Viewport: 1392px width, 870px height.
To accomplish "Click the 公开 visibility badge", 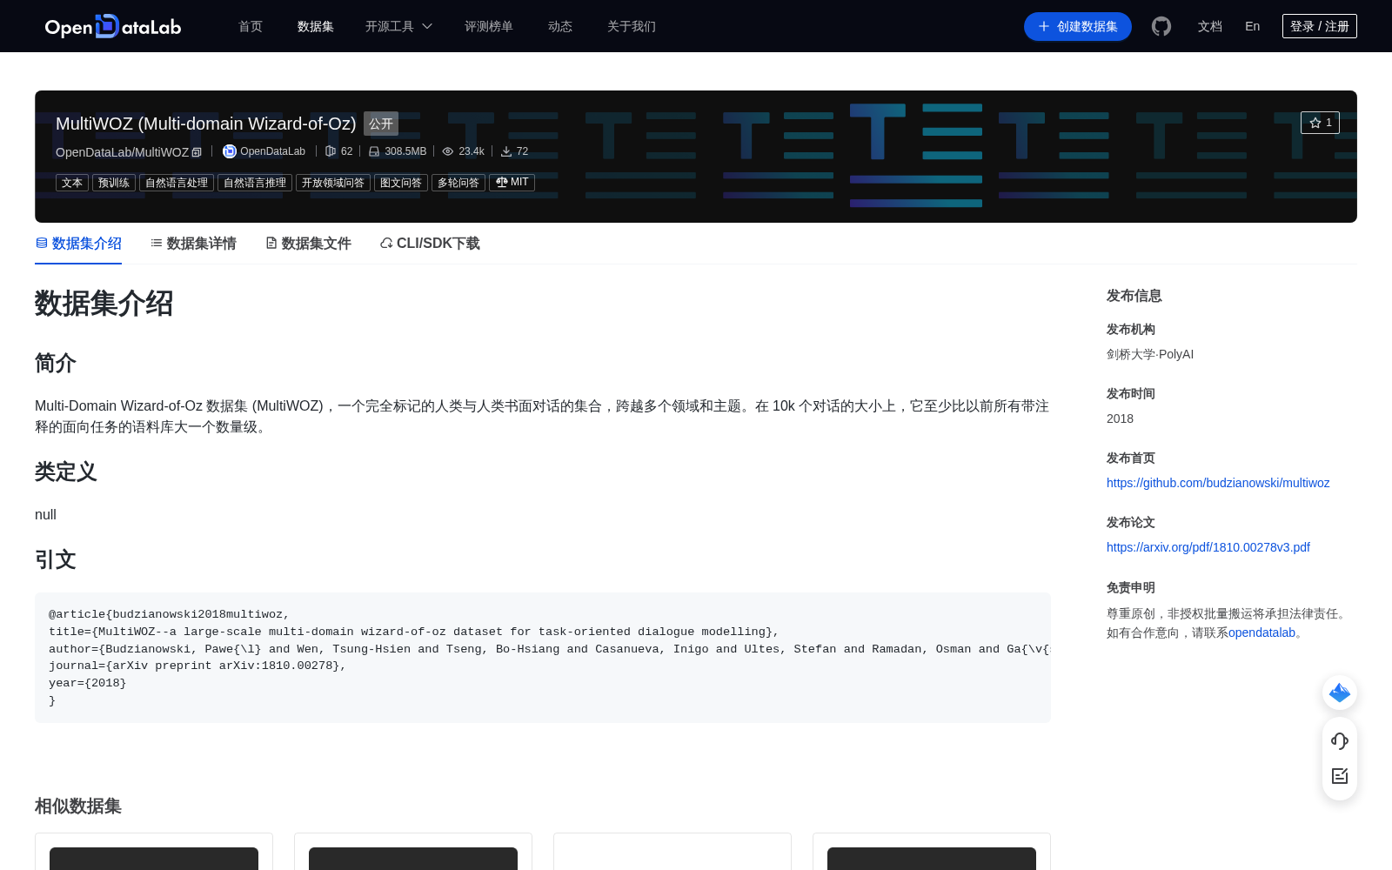I will click(x=381, y=124).
